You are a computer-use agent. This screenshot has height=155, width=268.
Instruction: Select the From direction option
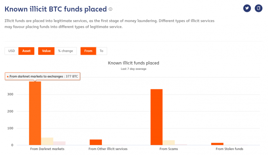pos(88,51)
